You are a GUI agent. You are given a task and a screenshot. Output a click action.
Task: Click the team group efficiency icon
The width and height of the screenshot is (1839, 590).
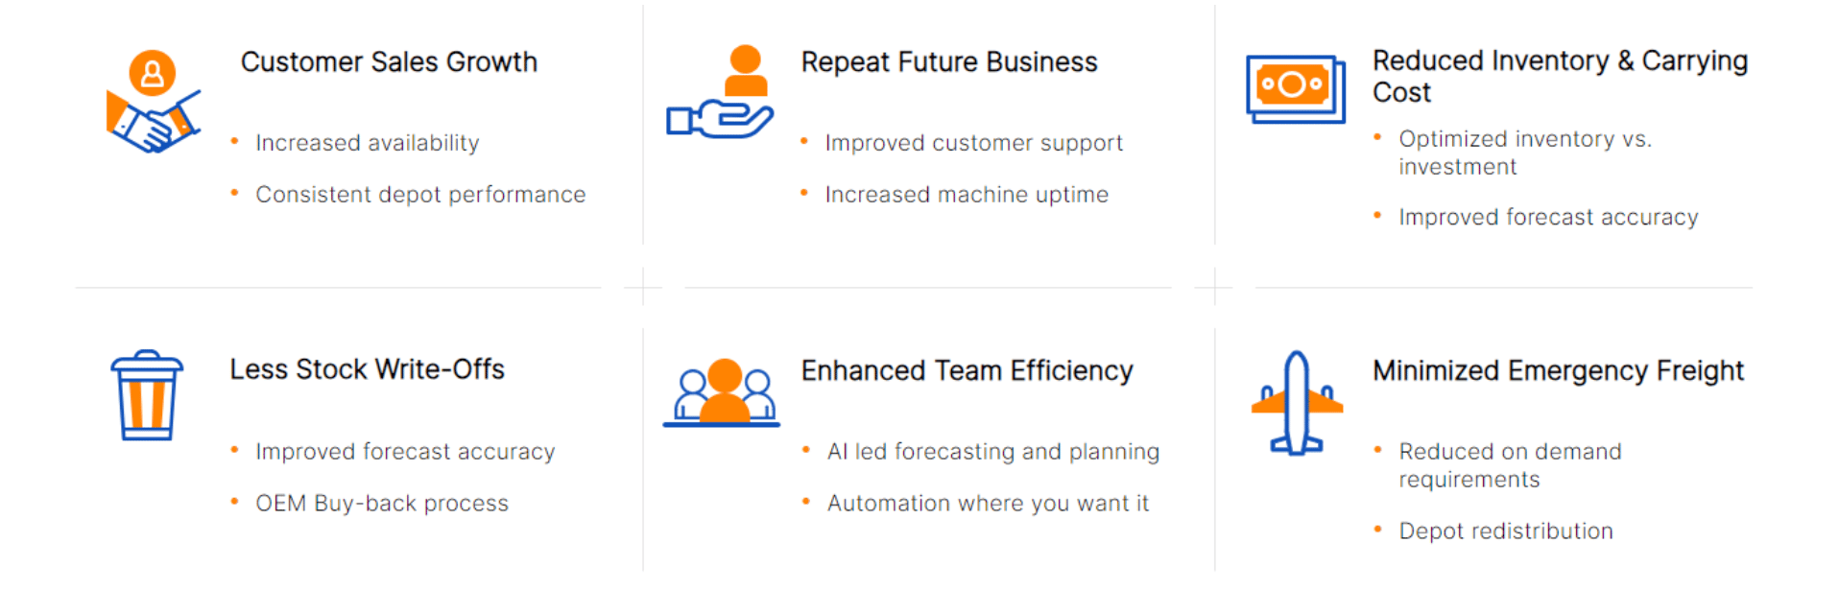(722, 393)
